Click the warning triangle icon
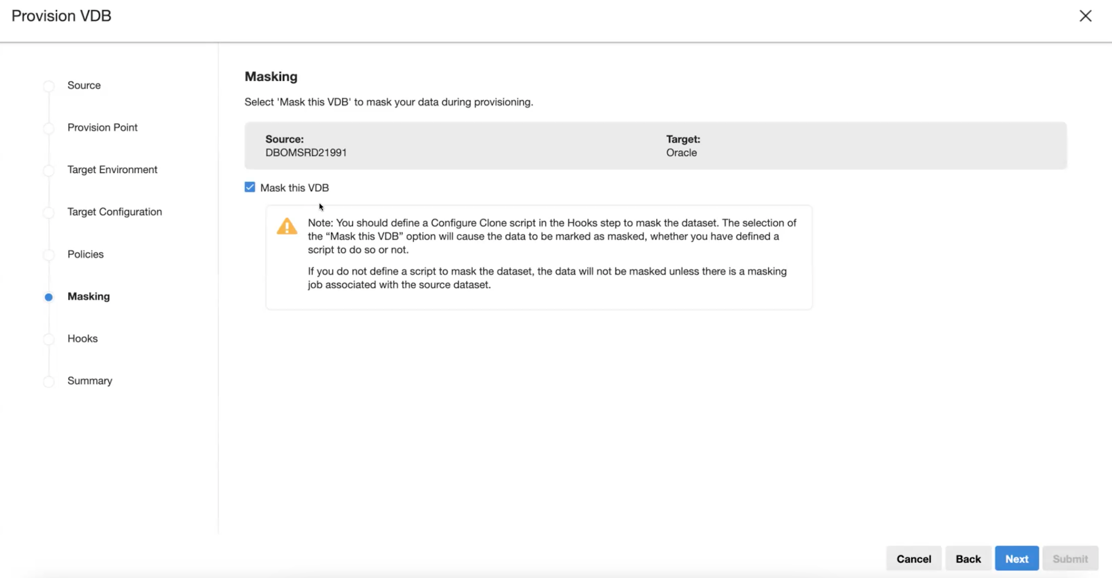The width and height of the screenshot is (1112, 578). tap(287, 226)
